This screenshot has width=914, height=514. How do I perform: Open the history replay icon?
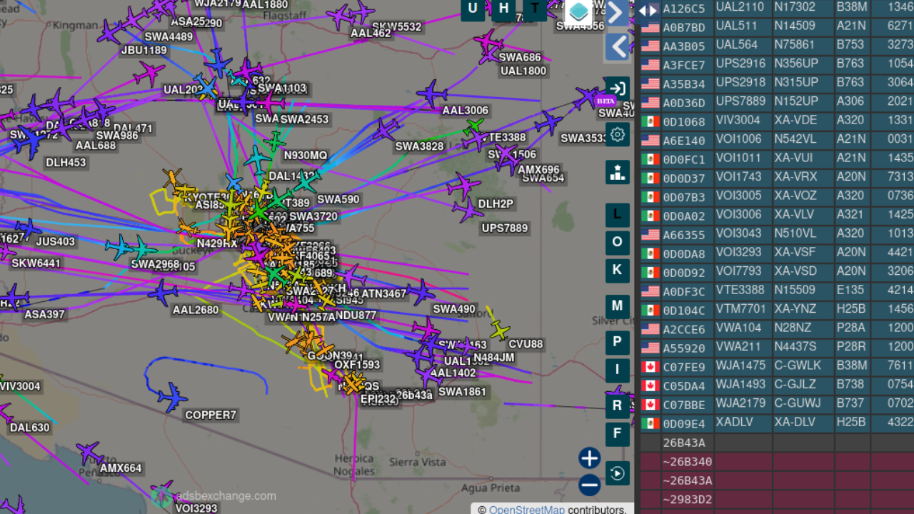[618, 473]
